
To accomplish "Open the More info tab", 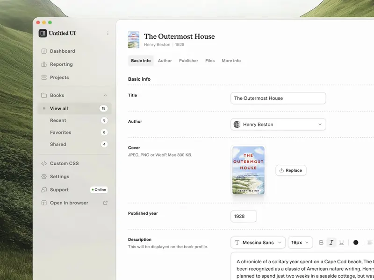I will 230,60.
